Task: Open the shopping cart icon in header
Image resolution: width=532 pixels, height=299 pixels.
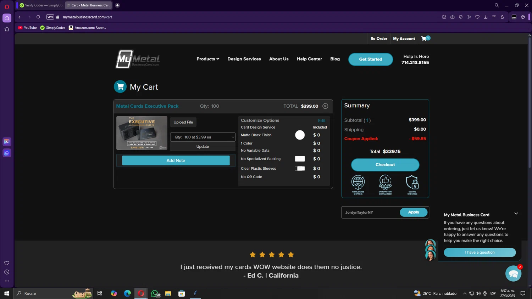Action: [425, 38]
